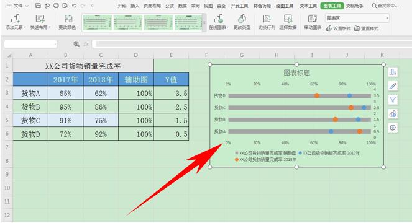Click the 重置样式 button

click(366, 28)
